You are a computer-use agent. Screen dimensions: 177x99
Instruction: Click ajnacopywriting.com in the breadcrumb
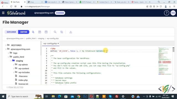pos(15,38)
